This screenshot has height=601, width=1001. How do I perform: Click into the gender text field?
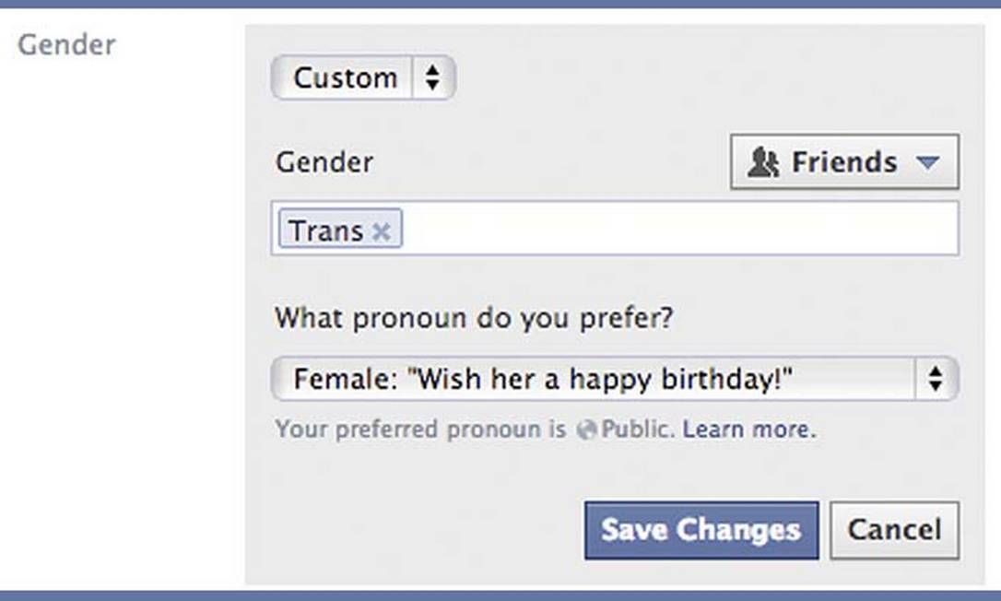point(677,230)
